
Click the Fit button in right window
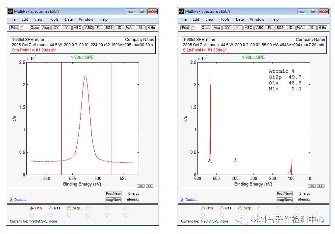pos(270,28)
